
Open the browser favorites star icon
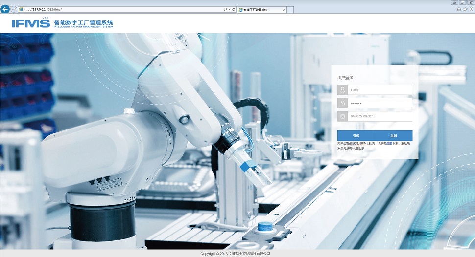point(465,9)
